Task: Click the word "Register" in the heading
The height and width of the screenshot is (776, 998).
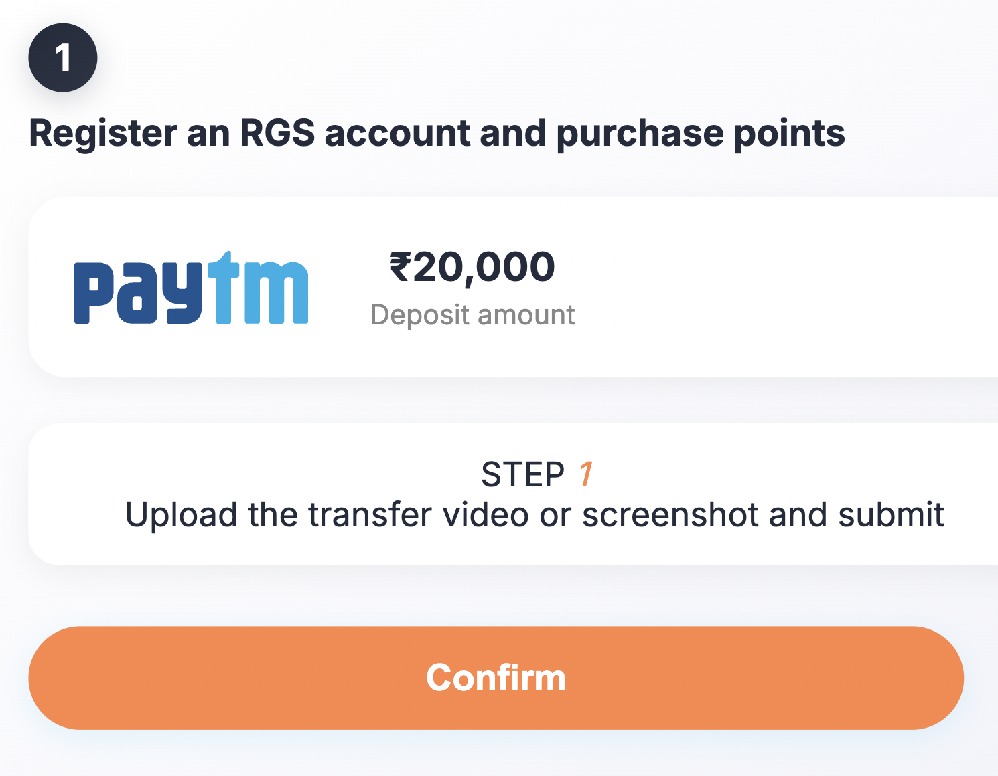Action: pyautogui.click(x=103, y=134)
